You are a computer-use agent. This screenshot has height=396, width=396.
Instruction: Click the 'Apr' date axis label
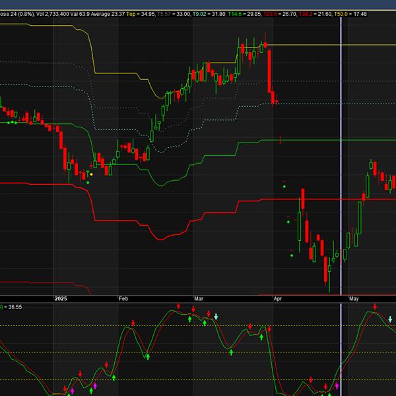pyautogui.click(x=278, y=298)
